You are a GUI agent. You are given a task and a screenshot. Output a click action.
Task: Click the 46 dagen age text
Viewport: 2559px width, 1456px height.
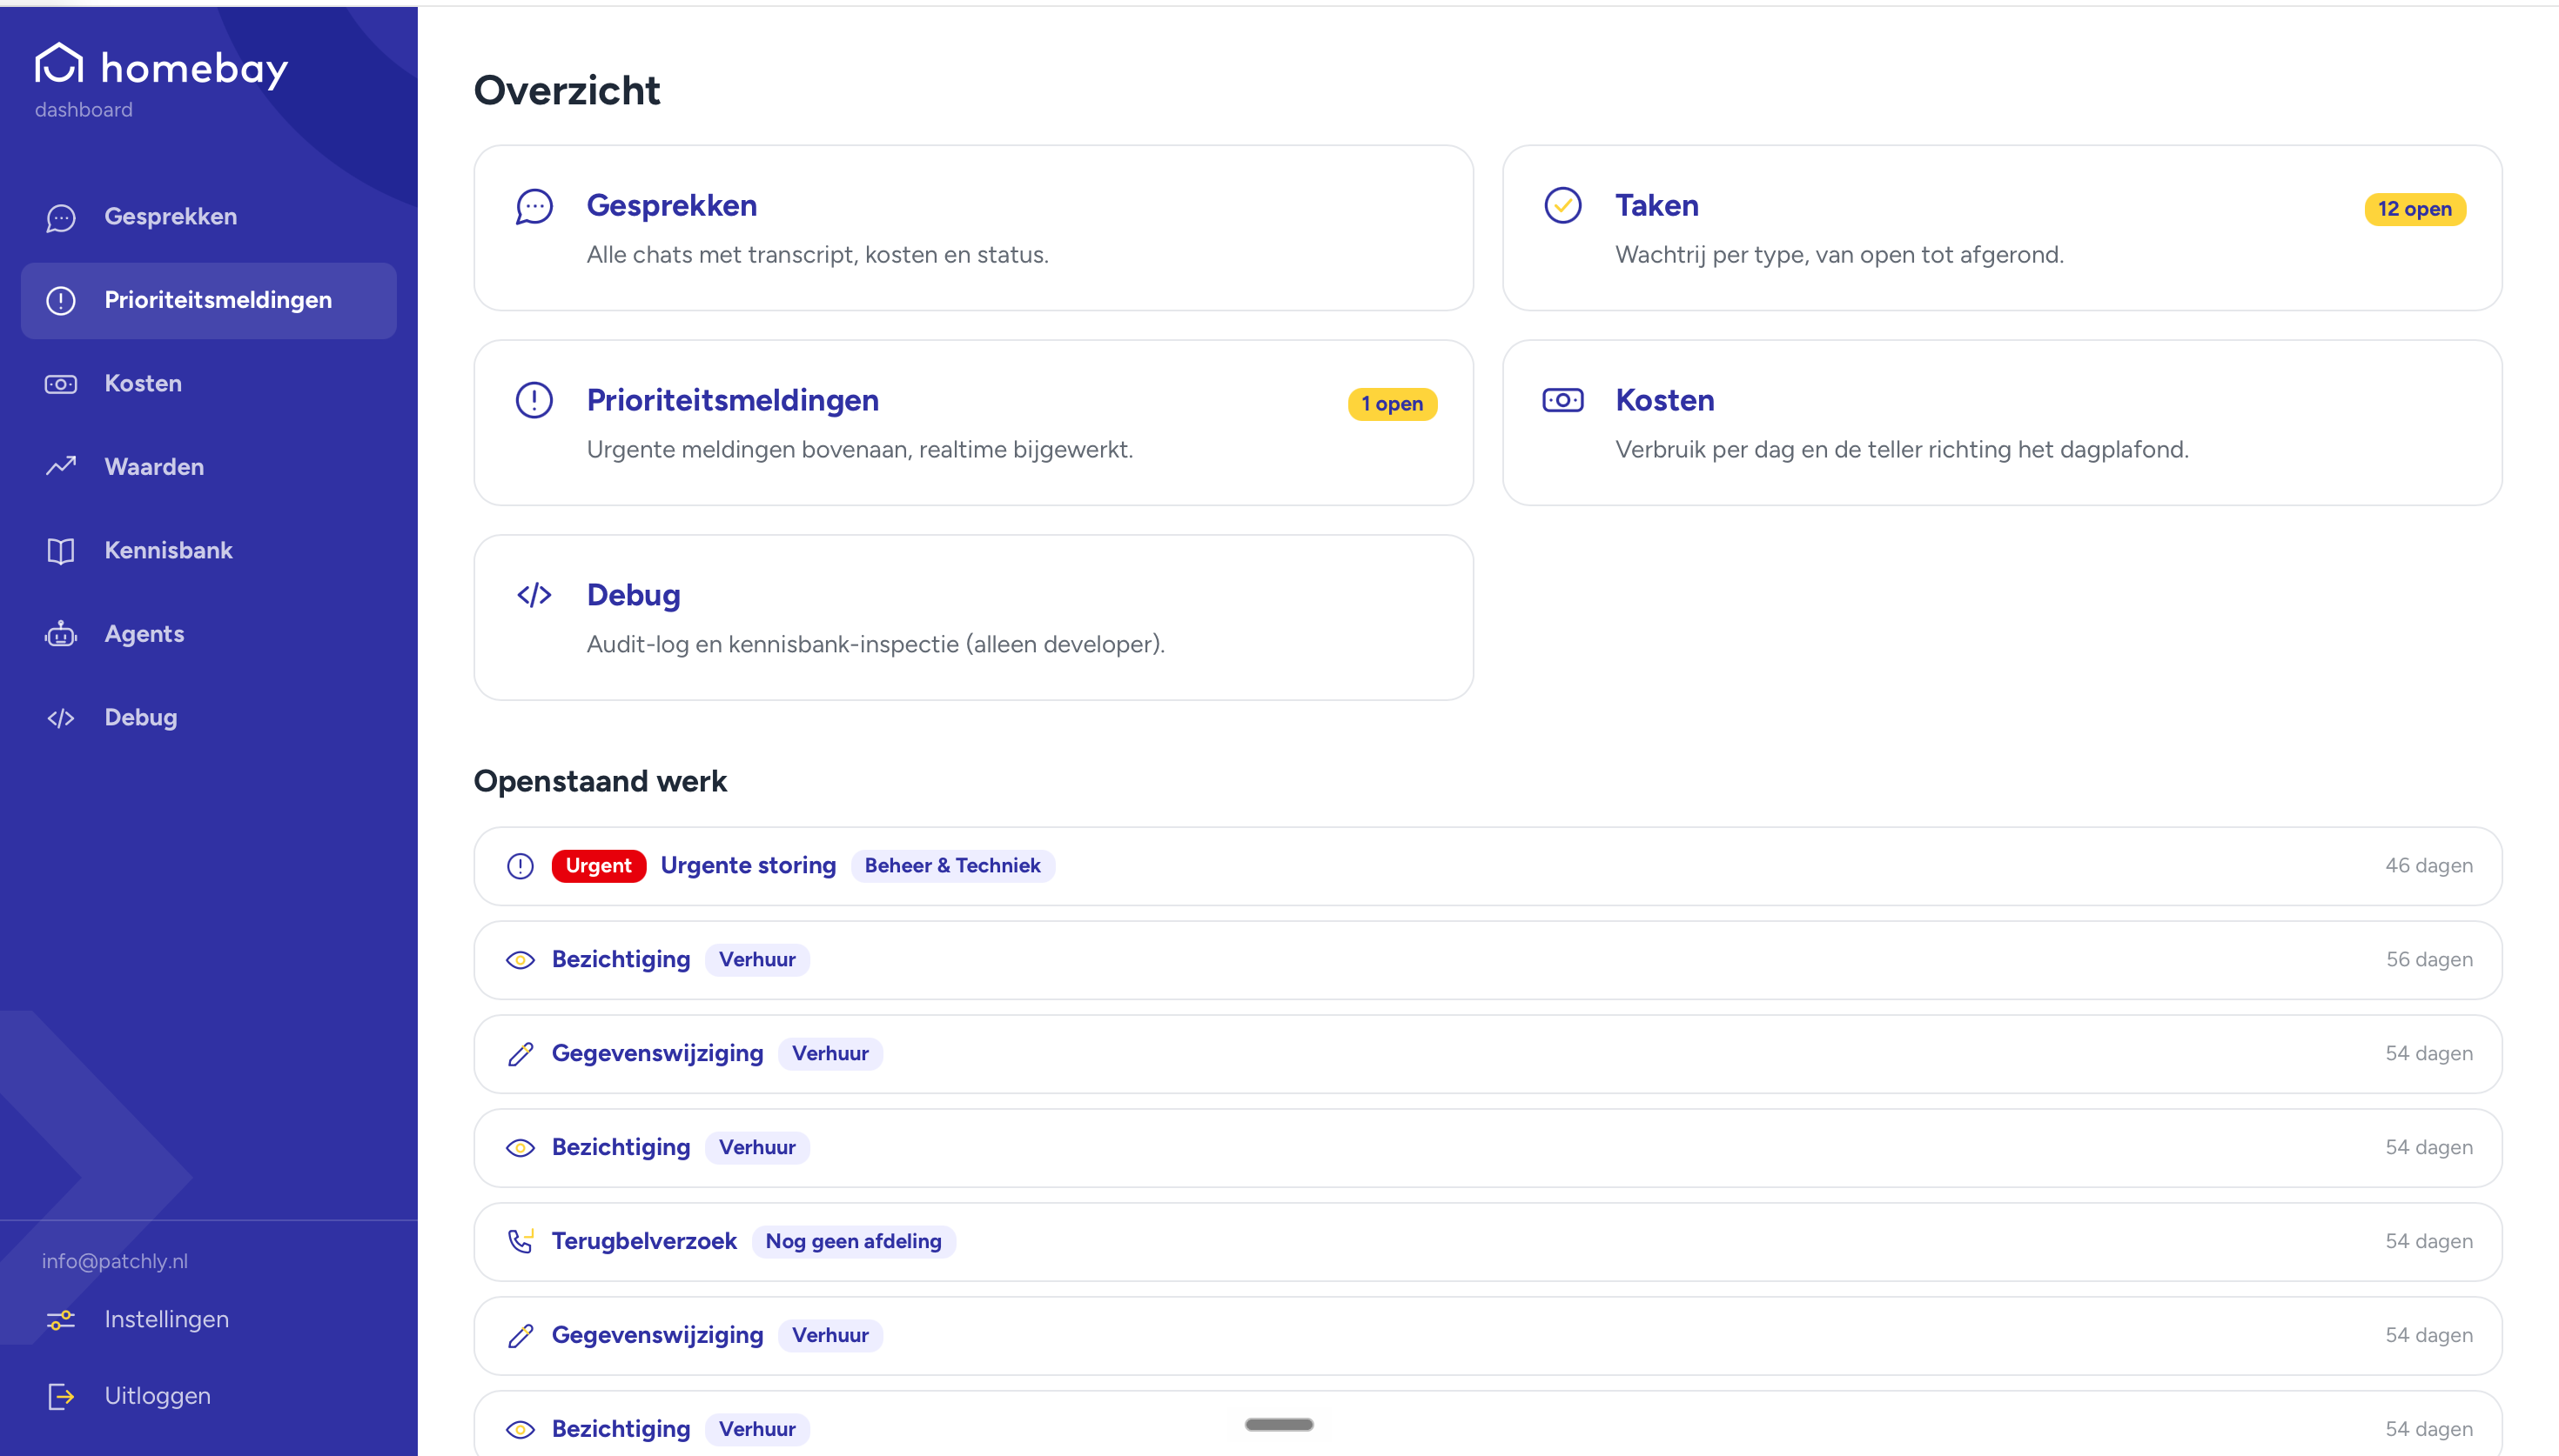click(2429, 866)
